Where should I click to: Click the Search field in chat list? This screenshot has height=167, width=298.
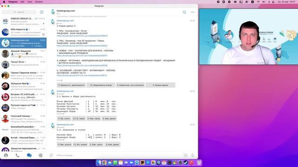[19, 12]
